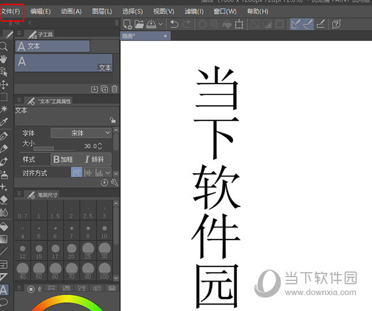The width and height of the screenshot is (372, 311).
Task: Toggle the Italic (倾斜) style
Action: 94,159
